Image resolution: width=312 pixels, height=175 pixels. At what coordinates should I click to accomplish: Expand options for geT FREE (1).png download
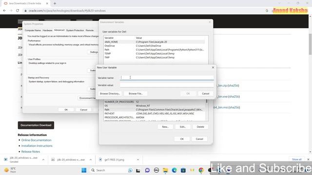point(138,159)
